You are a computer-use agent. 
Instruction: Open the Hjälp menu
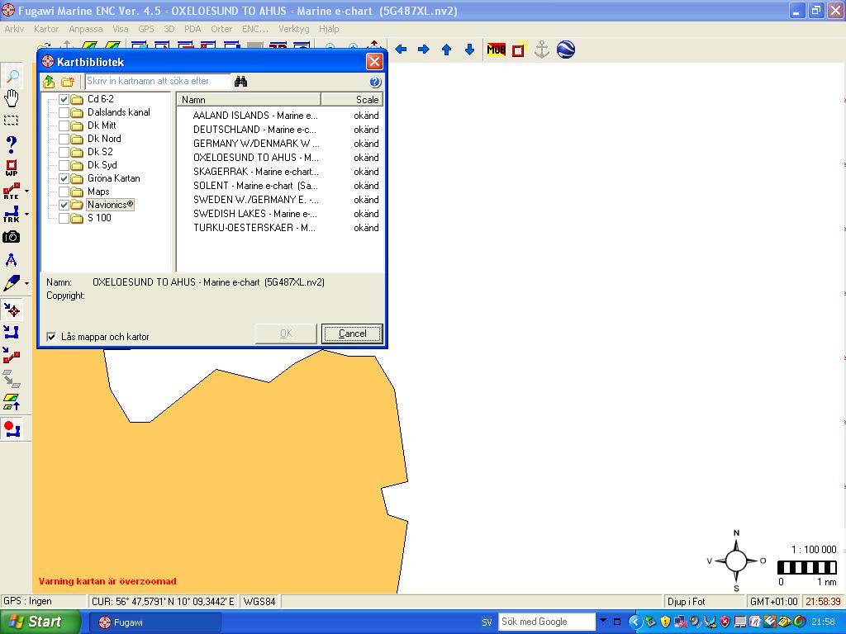coord(329,29)
